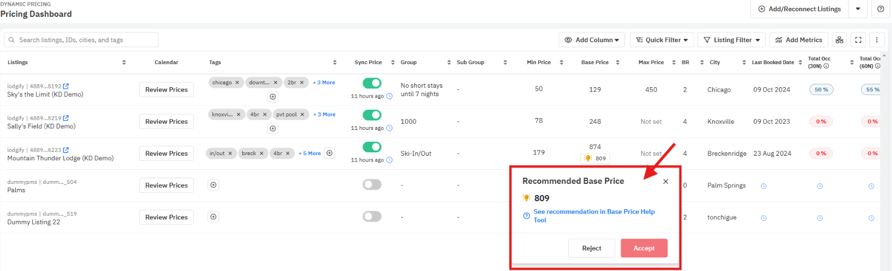Open the three-dot more options menu
Image resolution: width=892 pixels, height=271 pixels.
pos(877,40)
